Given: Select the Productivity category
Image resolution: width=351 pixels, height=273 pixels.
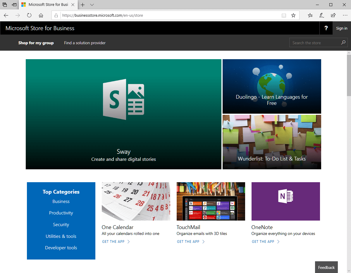Looking at the screenshot, I should click(61, 213).
